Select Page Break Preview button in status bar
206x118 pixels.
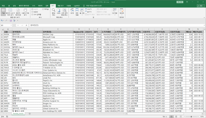click(181, 116)
